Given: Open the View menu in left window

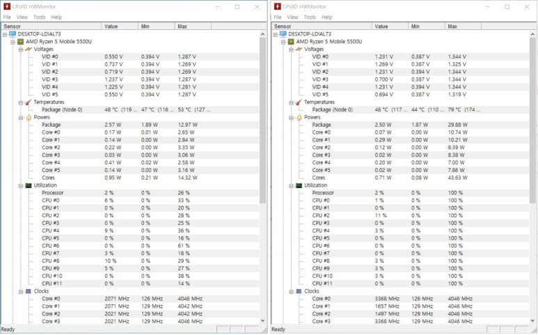Looking at the screenshot, I should point(22,17).
